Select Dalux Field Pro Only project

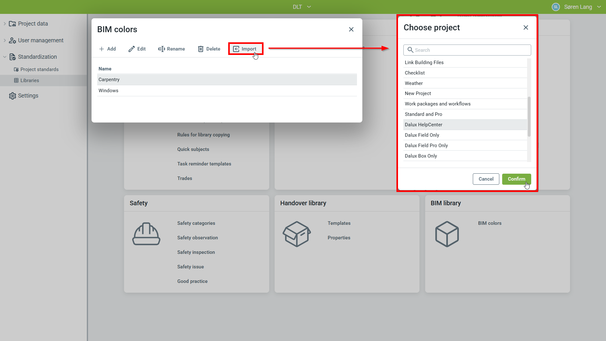(426, 146)
